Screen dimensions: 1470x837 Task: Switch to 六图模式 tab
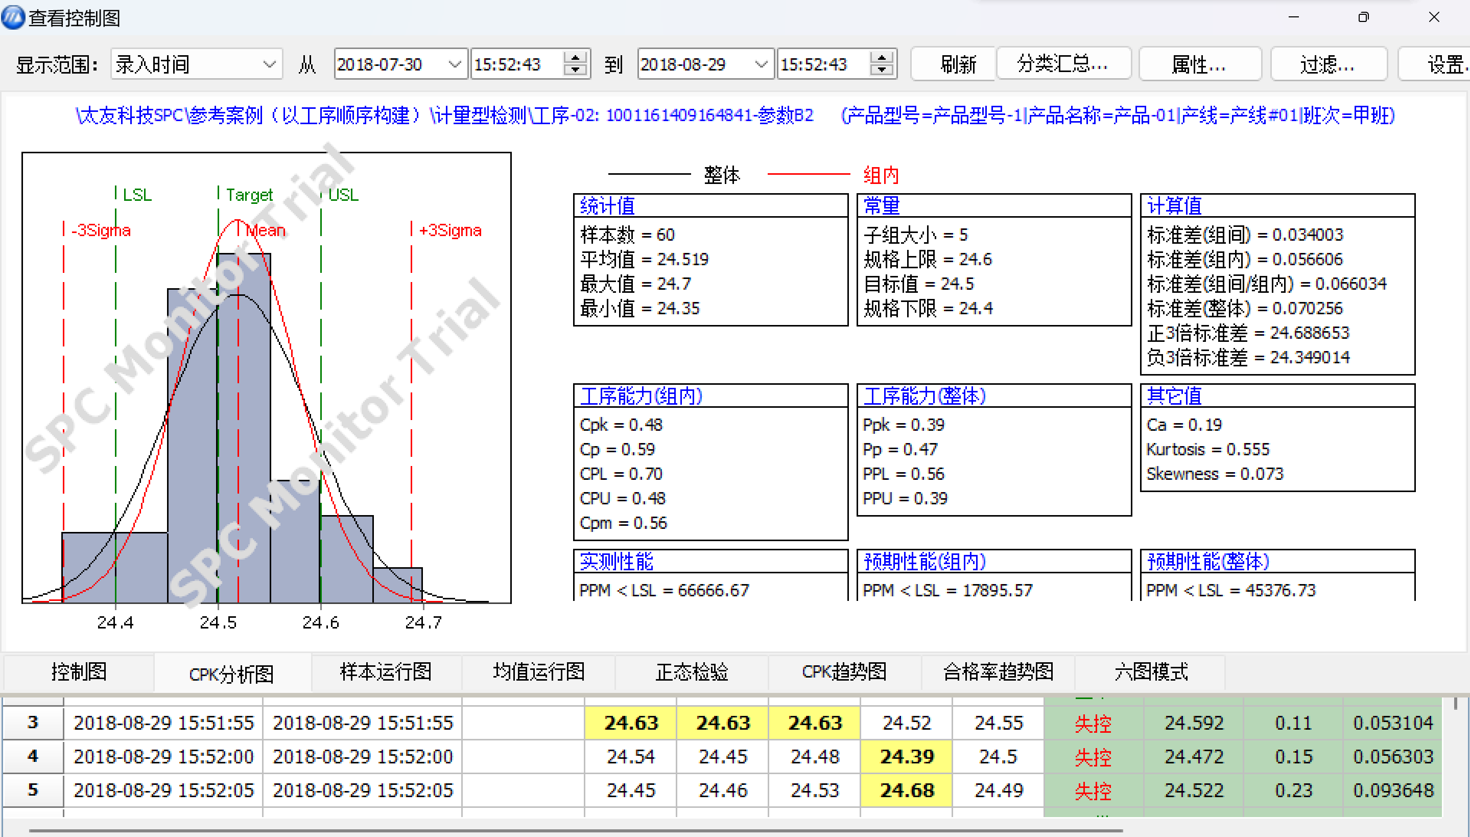tap(1151, 671)
